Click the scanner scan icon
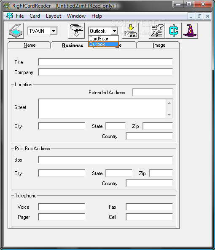The width and height of the screenshot is (215, 250). click(x=16, y=31)
